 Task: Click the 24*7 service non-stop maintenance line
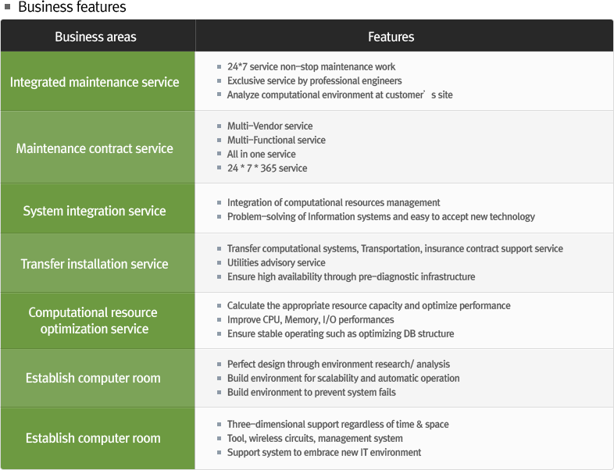pyautogui.click(x=311, y=67)
